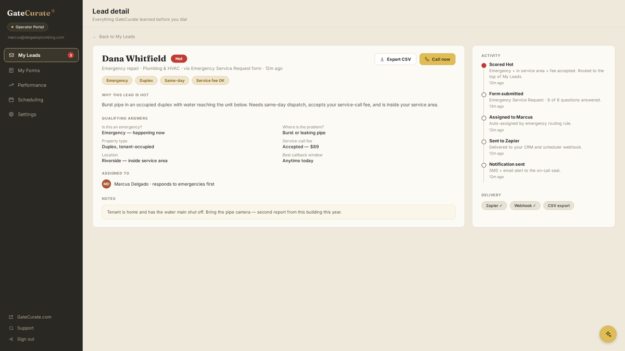The height and width of the screenshot is (351, 625).
Task: Click the My Forms document icon
Action: click(x=11, y=70)
